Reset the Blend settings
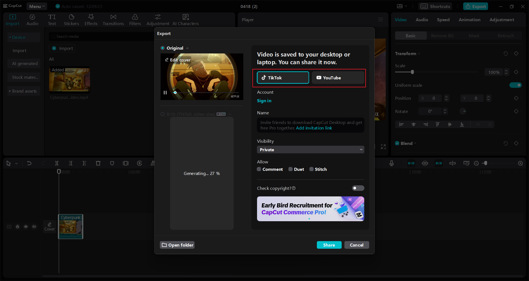The height and width of the screenshot is (281, 529). tap(506, 143)
